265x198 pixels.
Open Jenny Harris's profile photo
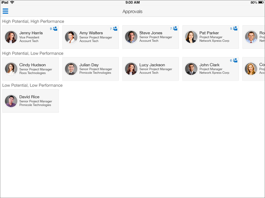11,37
